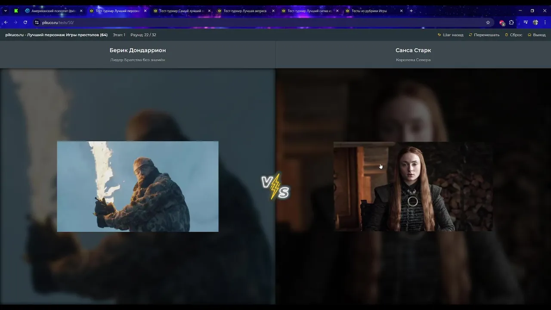Click Выход to exit the test

(x=537, y=35)
